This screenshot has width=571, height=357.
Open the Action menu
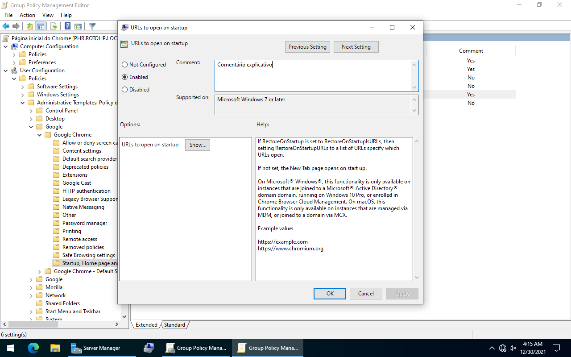point(27,15)
